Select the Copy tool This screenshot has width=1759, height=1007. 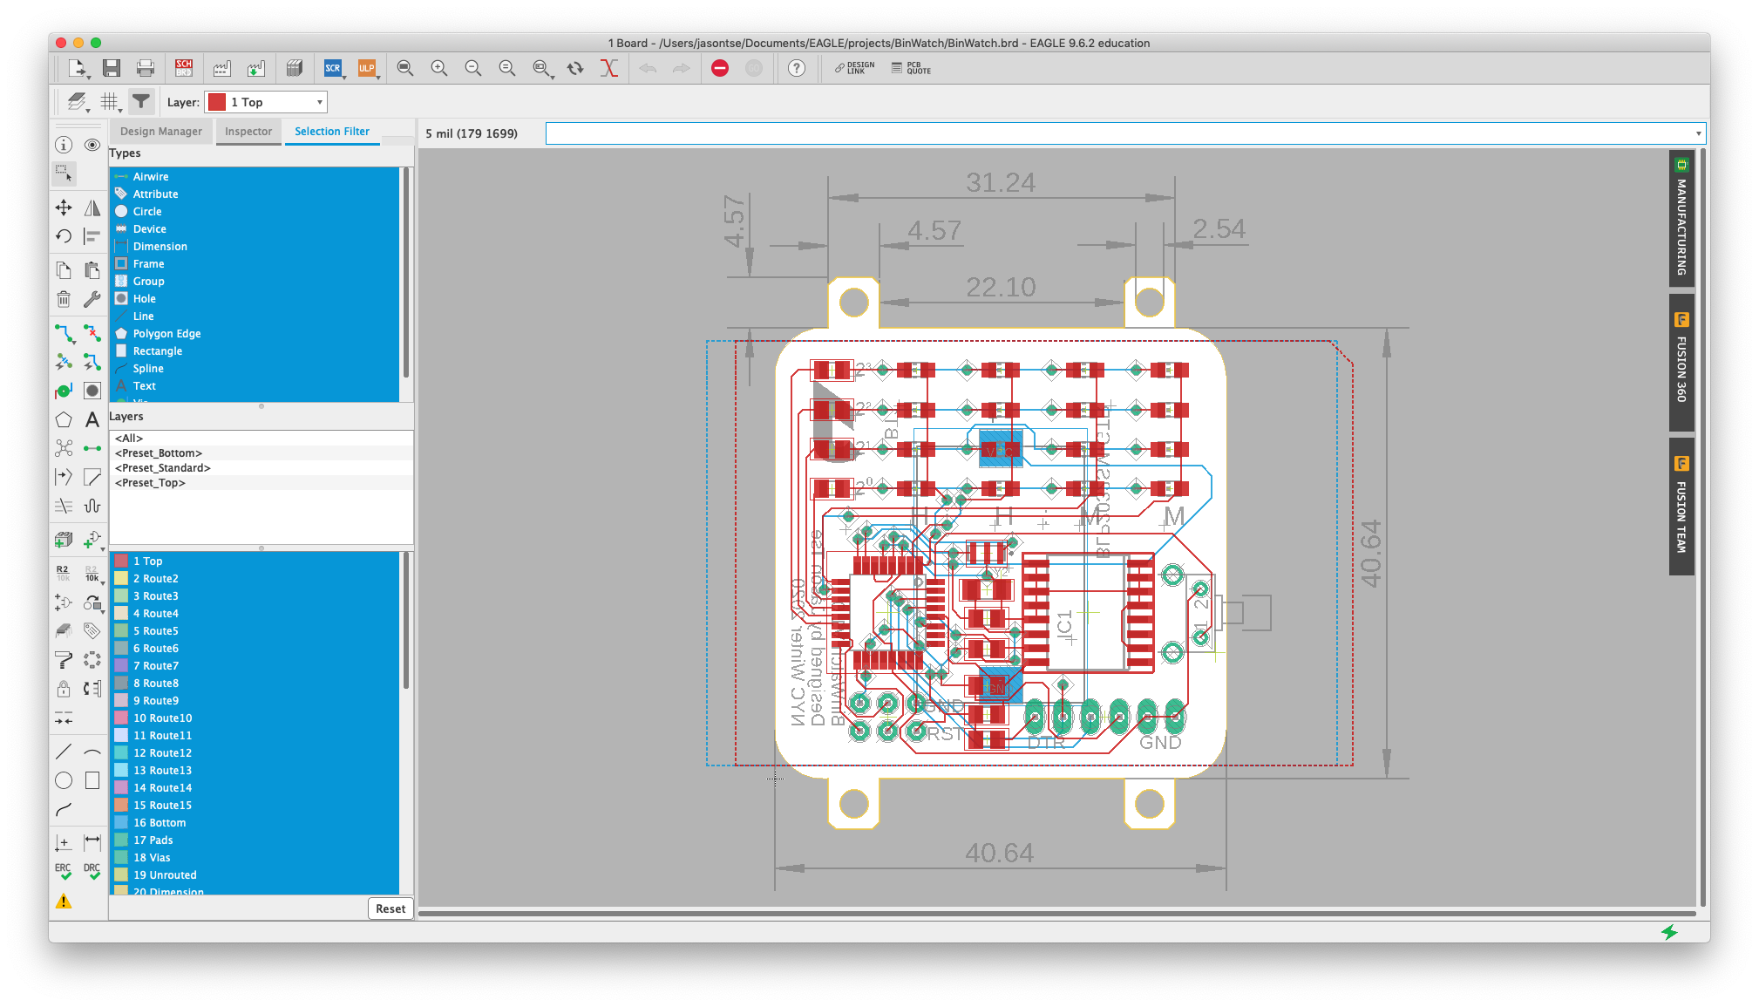64,270
